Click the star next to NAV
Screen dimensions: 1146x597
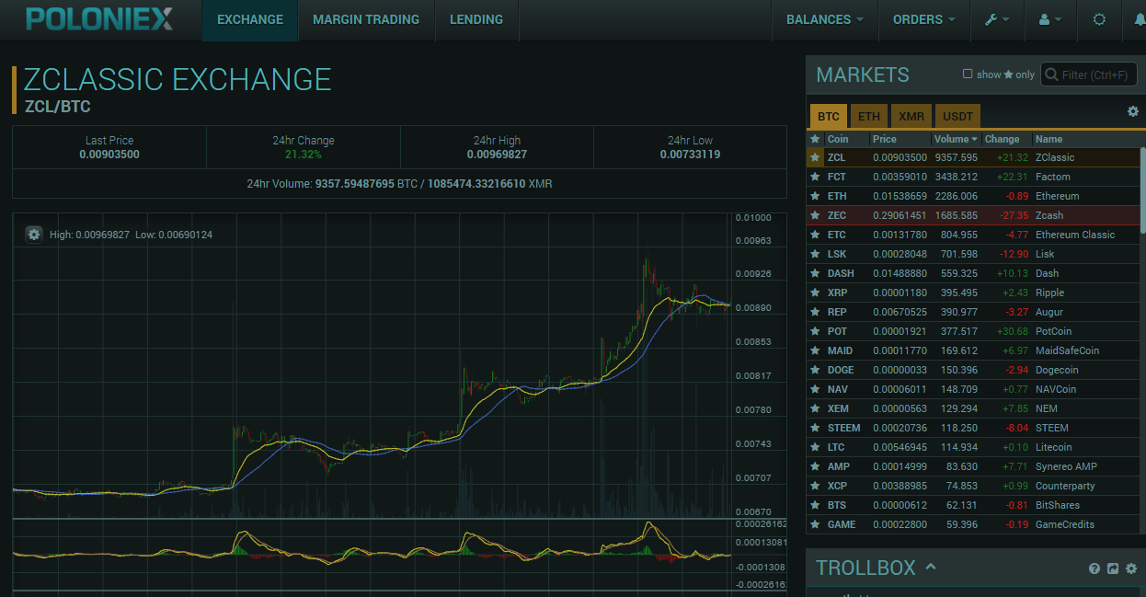(814, 389)
